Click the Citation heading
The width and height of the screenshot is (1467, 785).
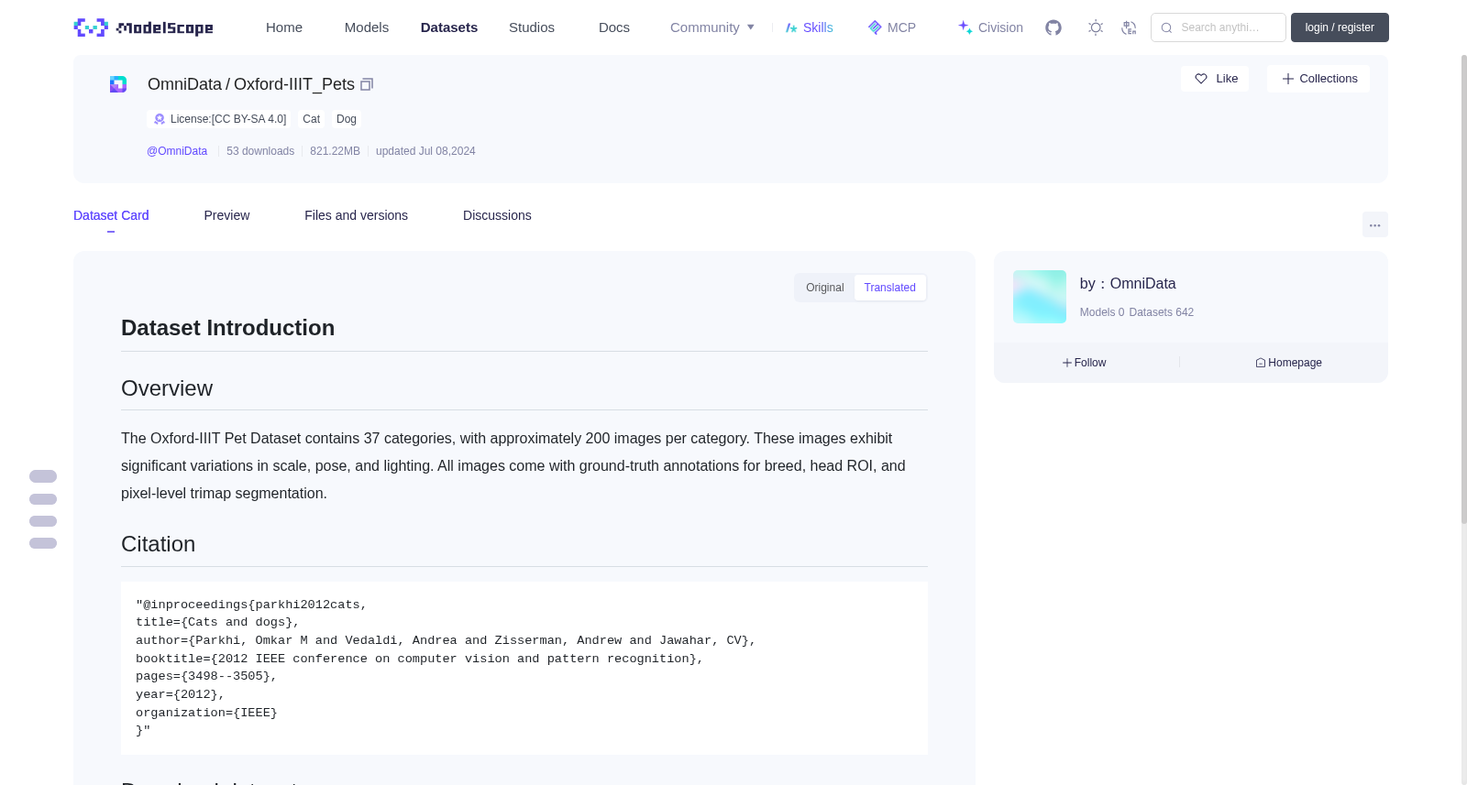158,544
